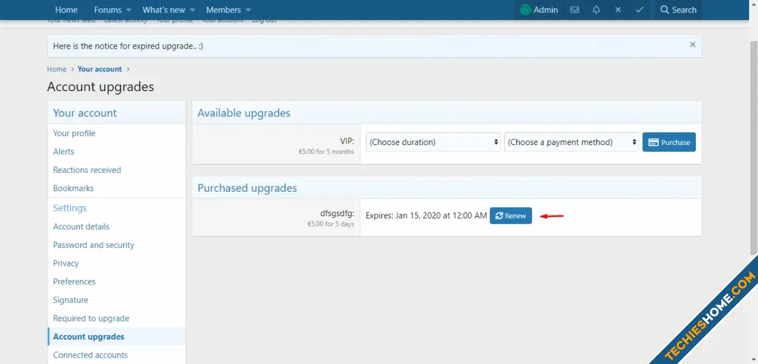Open Connected accounts in the sidebar
The width and height of the screenshot is (758, 364).
(x=90, y=355)
